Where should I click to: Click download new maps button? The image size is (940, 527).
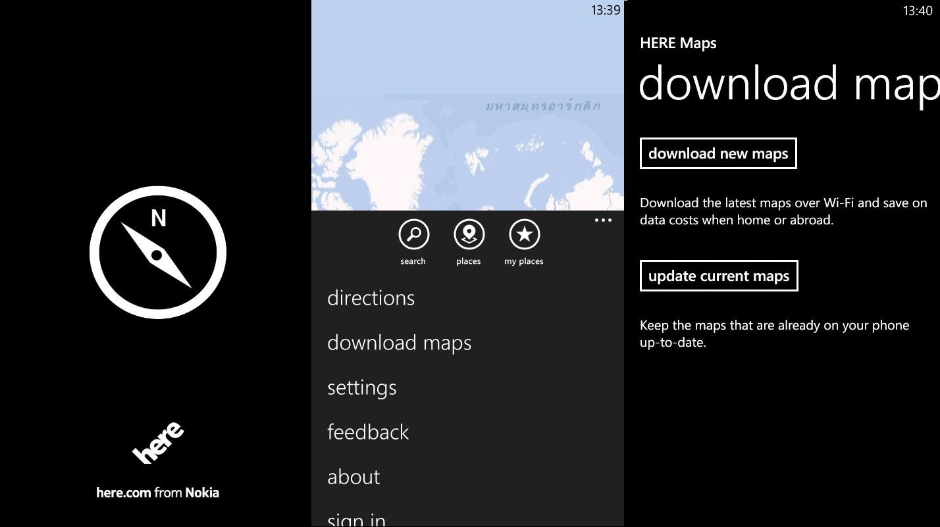718,153
